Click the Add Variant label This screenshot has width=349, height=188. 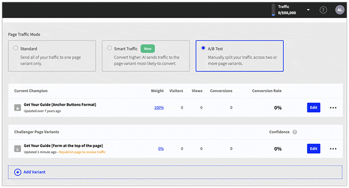coord(35,172)
